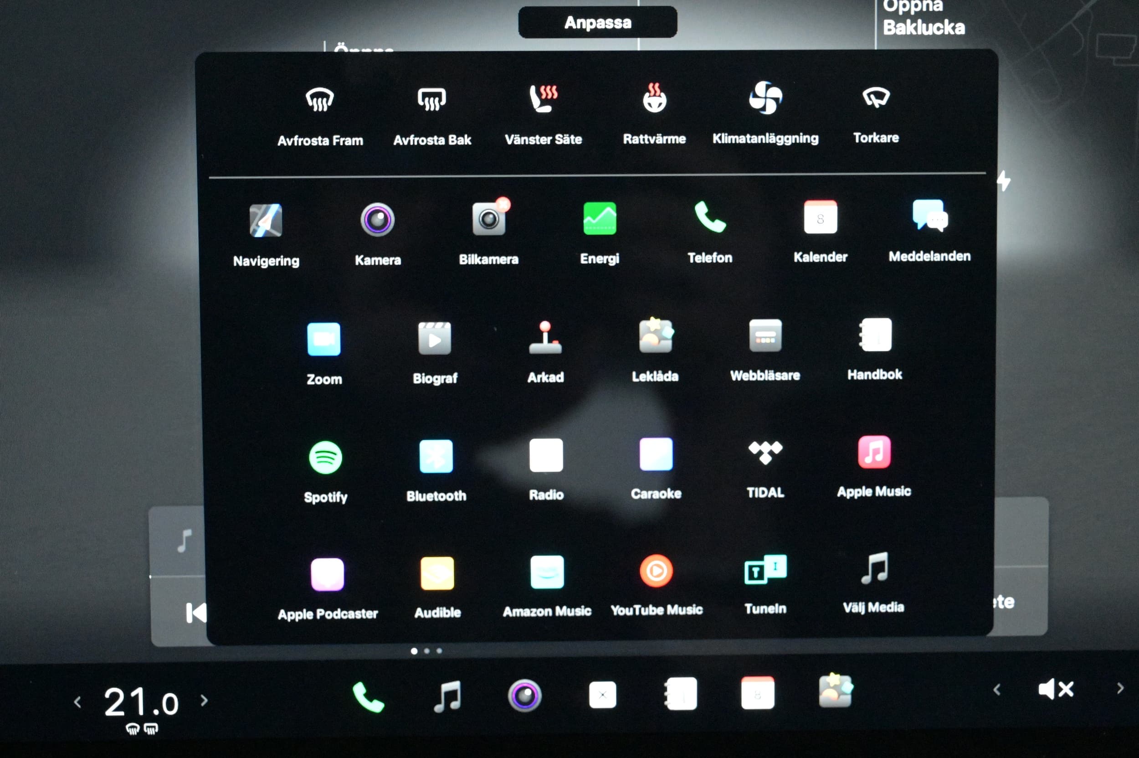The width and height of the screenshot is (1139, 758).
Task: Open music note in bottom dock
Action: coord(447,696)
